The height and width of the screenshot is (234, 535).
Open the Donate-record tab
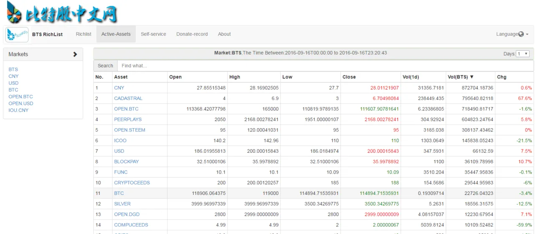pos(192,34)
